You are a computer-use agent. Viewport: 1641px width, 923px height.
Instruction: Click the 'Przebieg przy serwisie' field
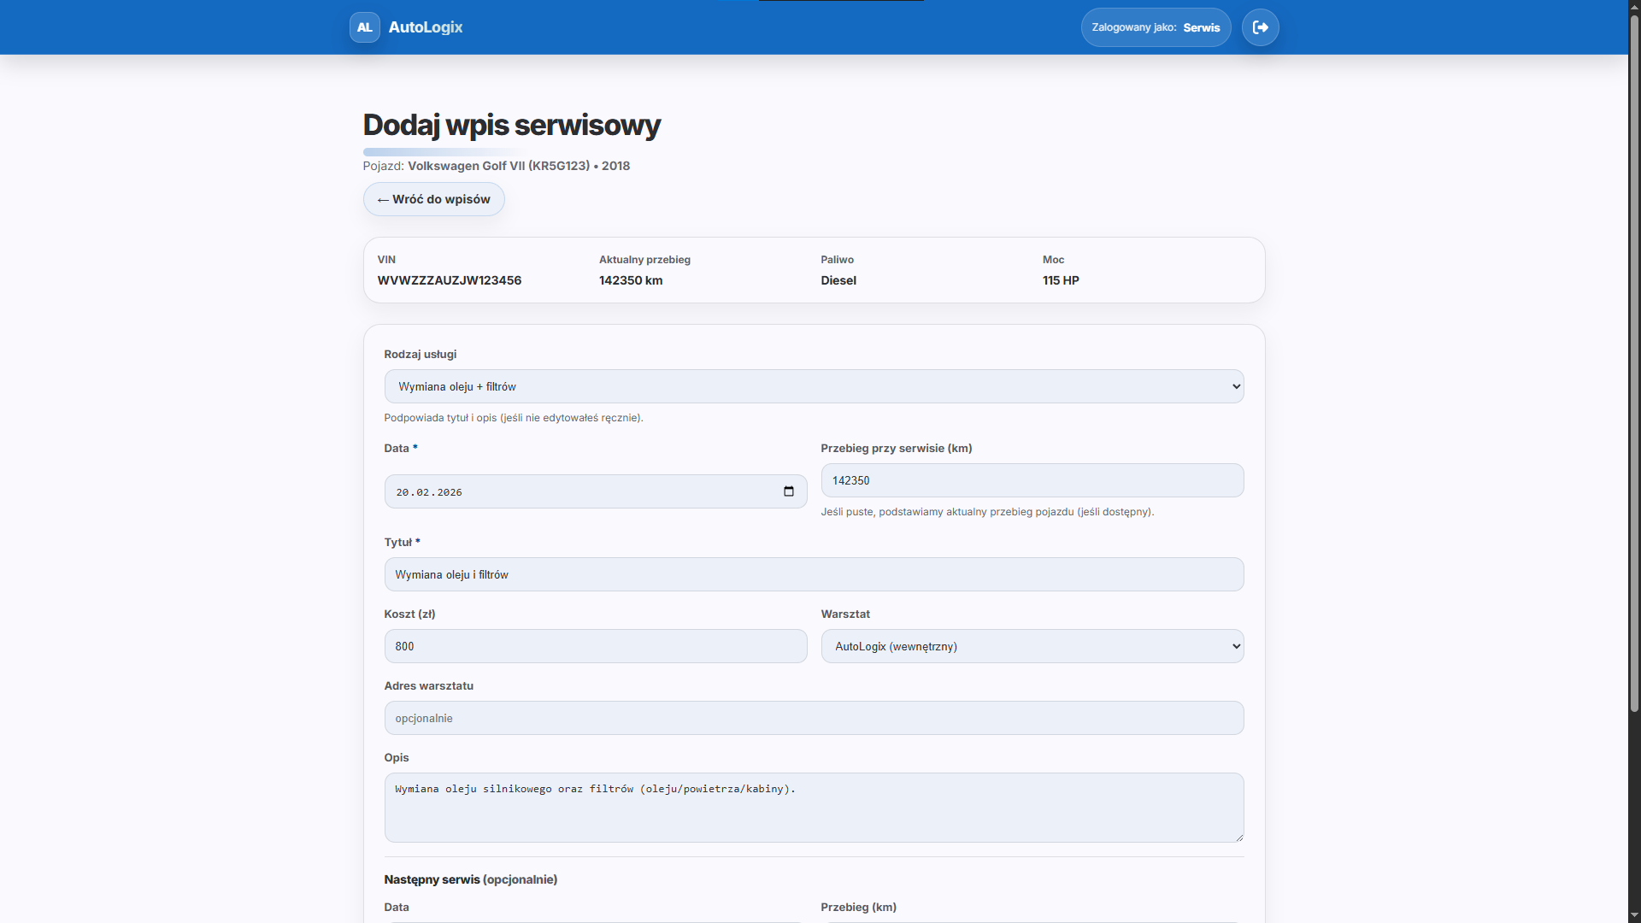click(x=1032, y=480)
